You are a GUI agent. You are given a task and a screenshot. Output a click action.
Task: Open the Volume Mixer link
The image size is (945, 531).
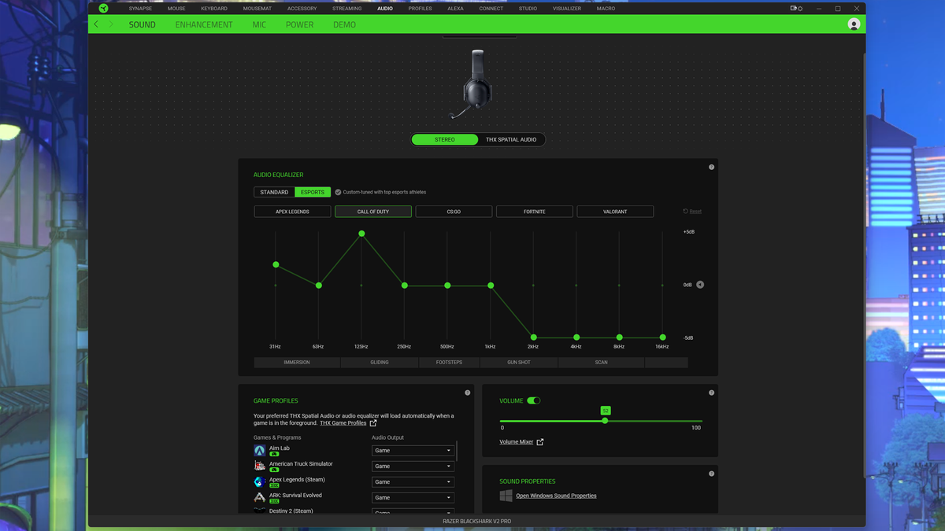tap(516, 442)
